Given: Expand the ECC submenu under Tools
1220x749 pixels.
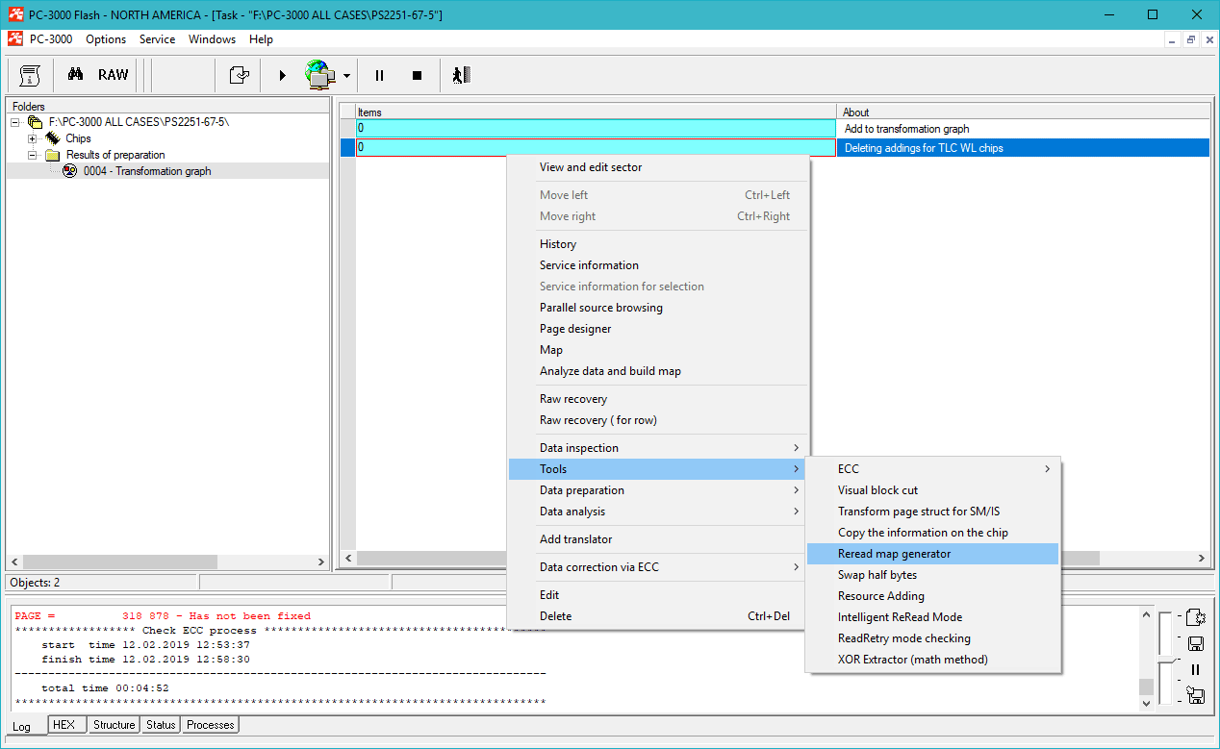Looking at the screenshot, I should coord(932,469).
